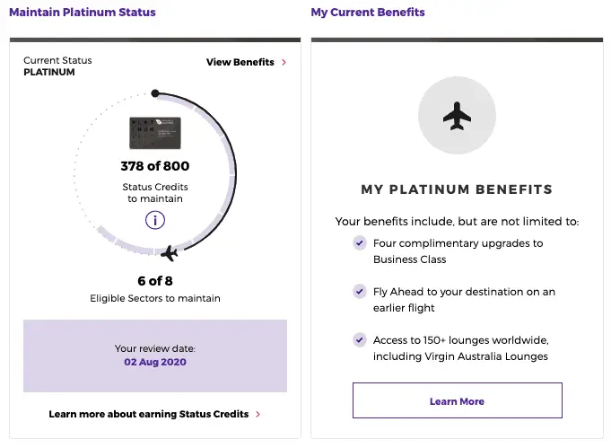
Task: Select the My Current Benefits heading
Action: 368,13
